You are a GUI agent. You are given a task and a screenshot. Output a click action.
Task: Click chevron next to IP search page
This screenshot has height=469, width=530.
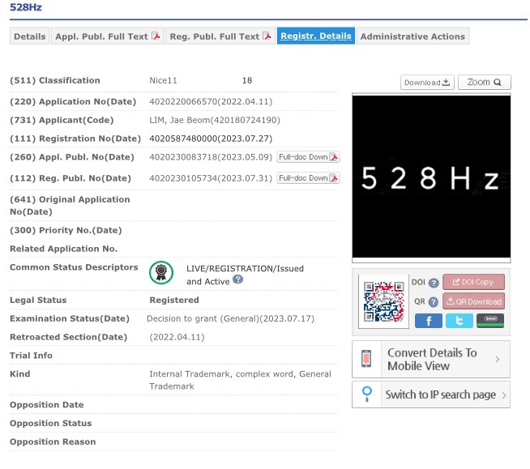tap(504, 395)
